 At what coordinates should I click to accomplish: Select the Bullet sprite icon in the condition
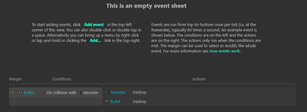[x=20, y=92]
